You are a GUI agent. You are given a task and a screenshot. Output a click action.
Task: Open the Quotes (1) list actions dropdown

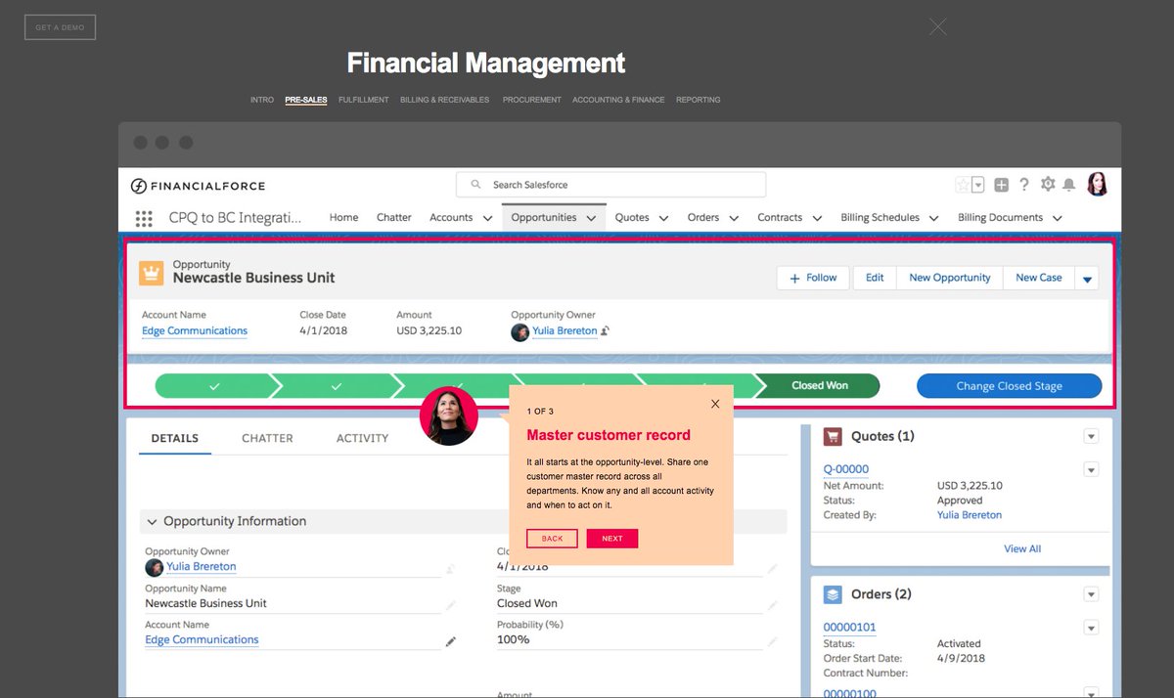click(x=1091, y=436)
